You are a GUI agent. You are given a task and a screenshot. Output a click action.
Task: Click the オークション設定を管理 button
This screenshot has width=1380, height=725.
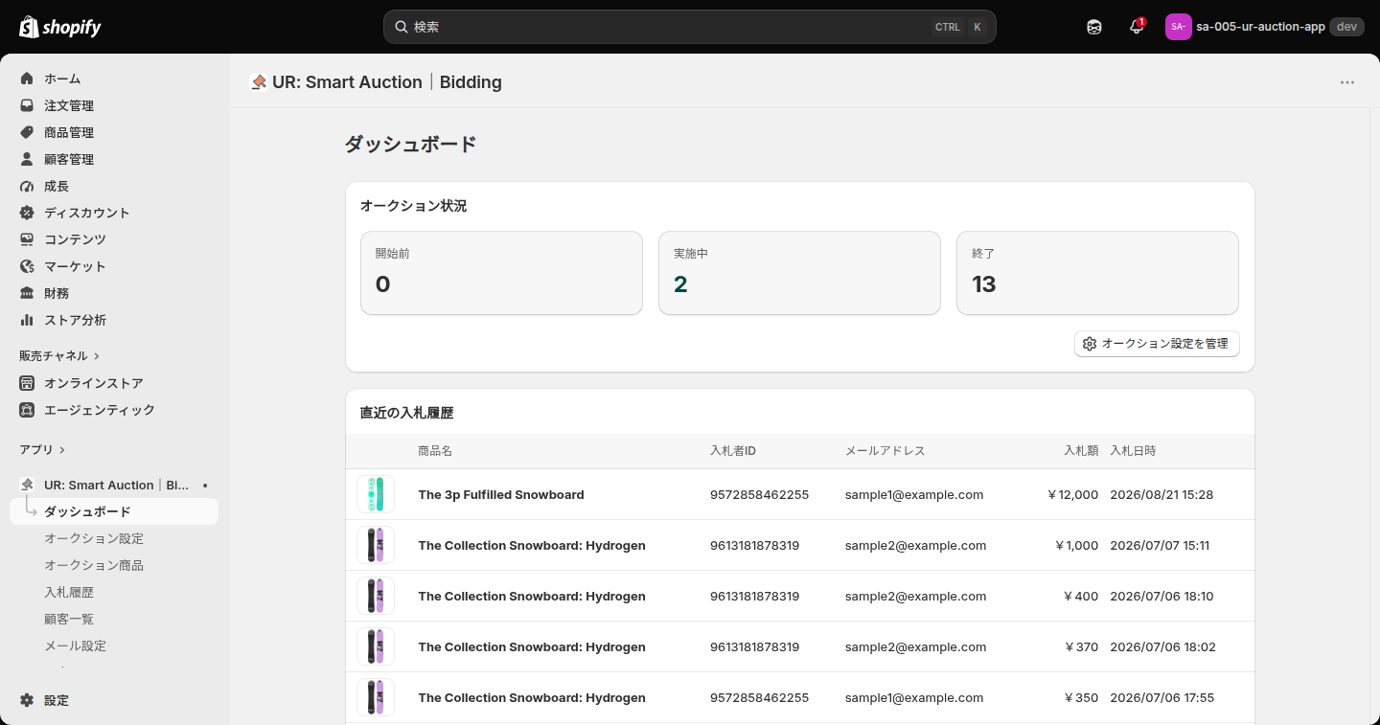[x=1157, y=344]
